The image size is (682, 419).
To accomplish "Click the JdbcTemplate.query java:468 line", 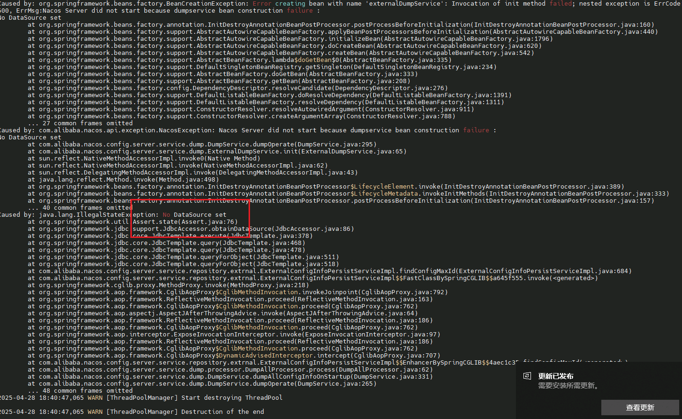I will (166, 243).
